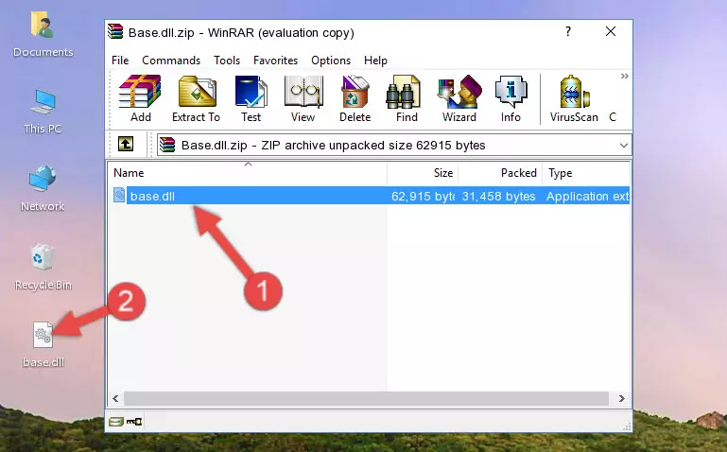Viewport: 727px width, 452px height.
Task: Select the Documents desktop icon
Action: pos(43,35)
